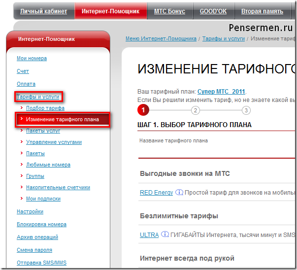Image resolution: width=297 pixels, height=270 pixels.
Task: Click step 3 circle in progress indicator
Action: [246, 110]
